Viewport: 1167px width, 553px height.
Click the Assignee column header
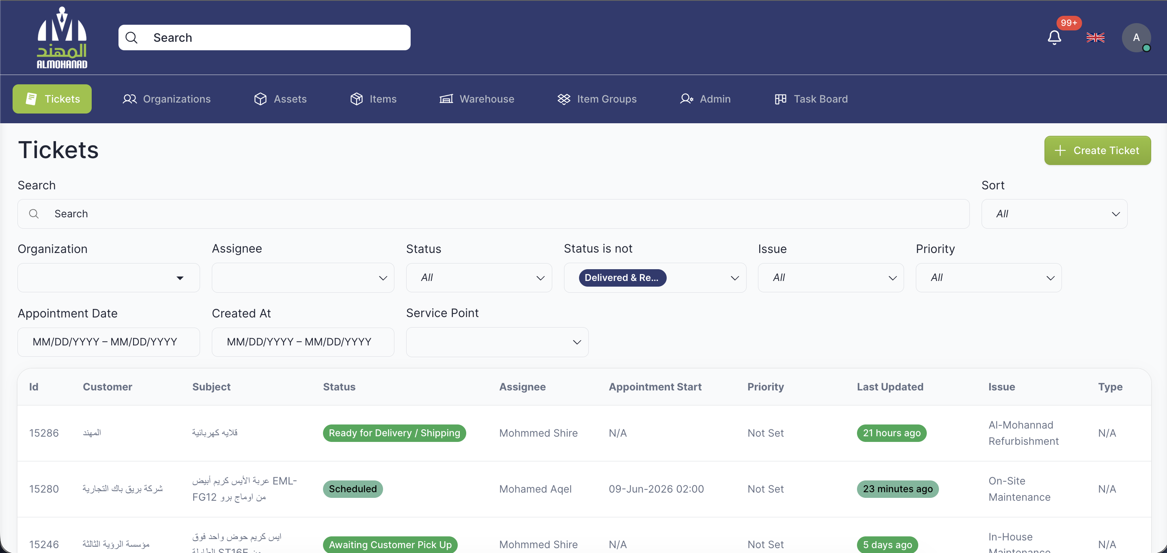[x=522, y=387]
